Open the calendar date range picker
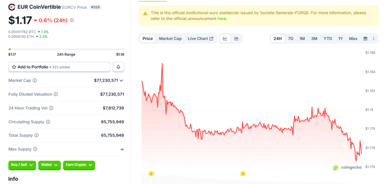 pyautogui.click(x=365, y=39)
